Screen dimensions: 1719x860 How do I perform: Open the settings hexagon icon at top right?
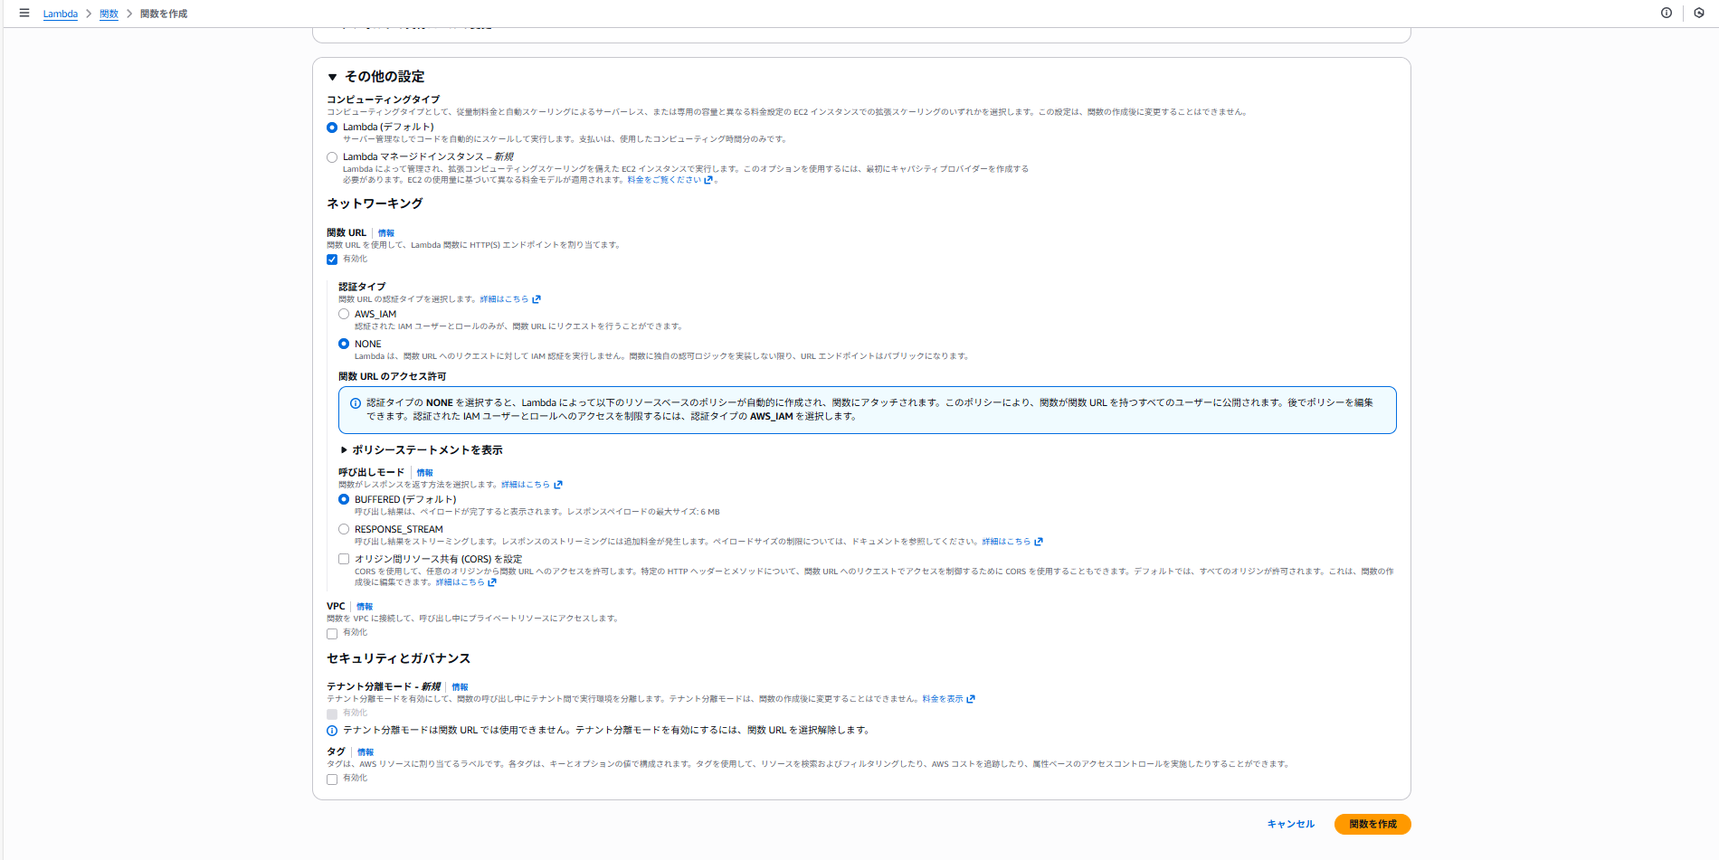coord(1699,13)
